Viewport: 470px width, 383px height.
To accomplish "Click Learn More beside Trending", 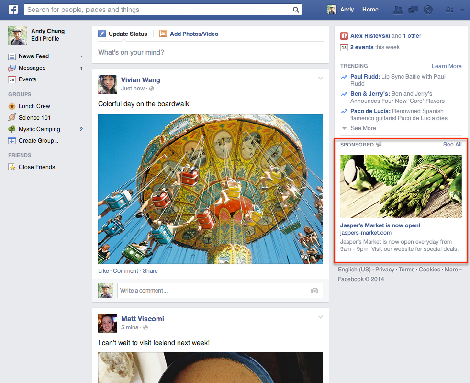I will click(x=447, y=66).
